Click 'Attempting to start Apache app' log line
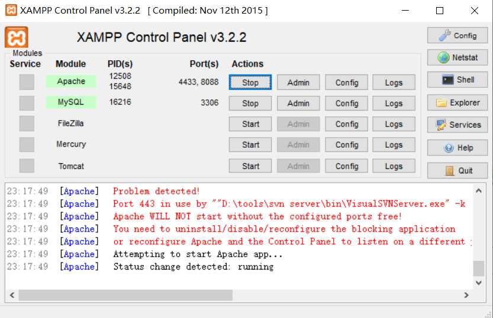The image size is (493, 318). (x=198, y=254)
